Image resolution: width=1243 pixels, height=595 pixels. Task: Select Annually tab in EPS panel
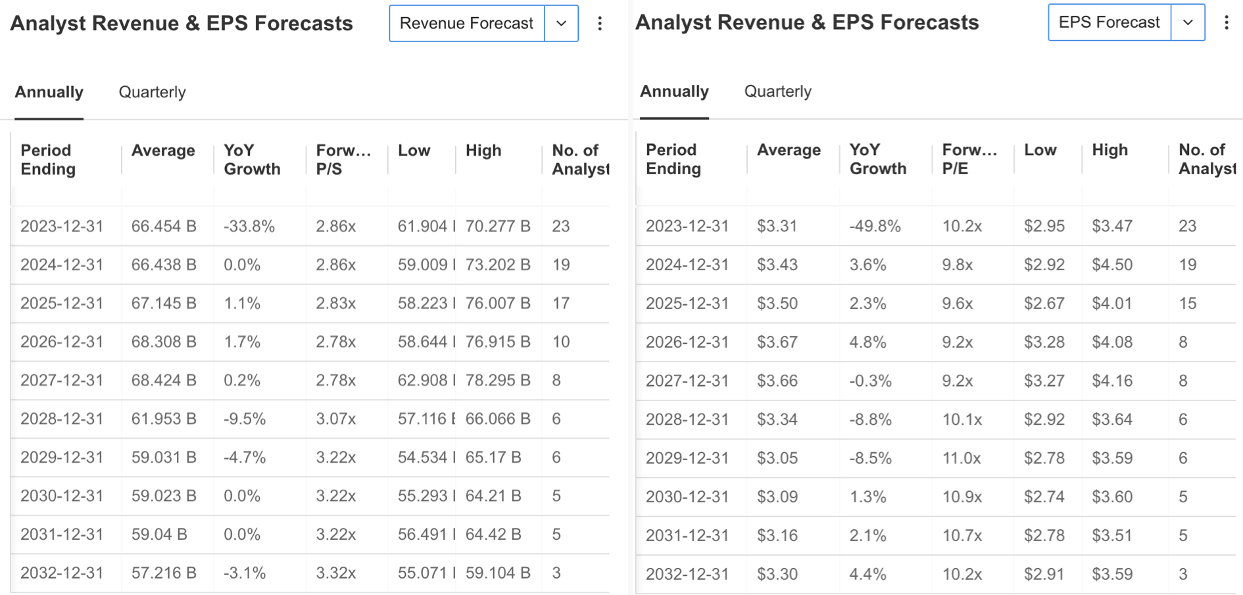coord(675,91)
